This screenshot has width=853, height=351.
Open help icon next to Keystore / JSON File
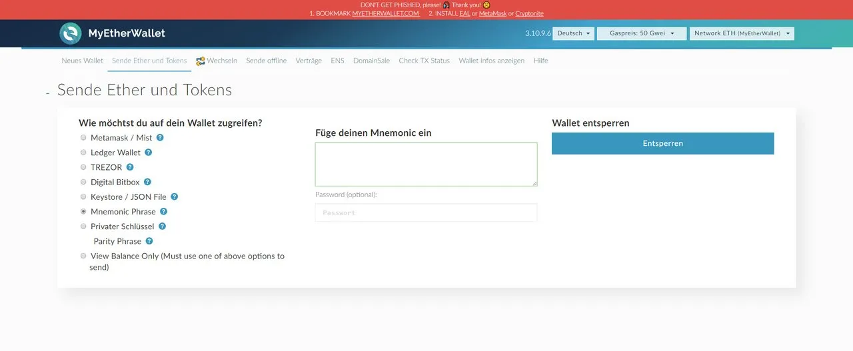point(174,196)
